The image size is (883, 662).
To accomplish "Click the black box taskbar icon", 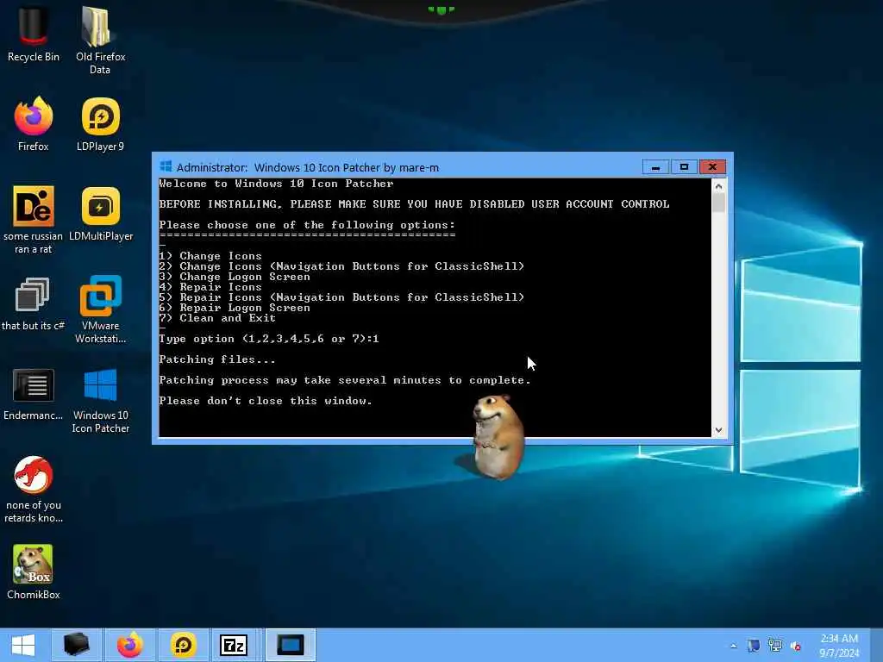I will pos(77,645).
